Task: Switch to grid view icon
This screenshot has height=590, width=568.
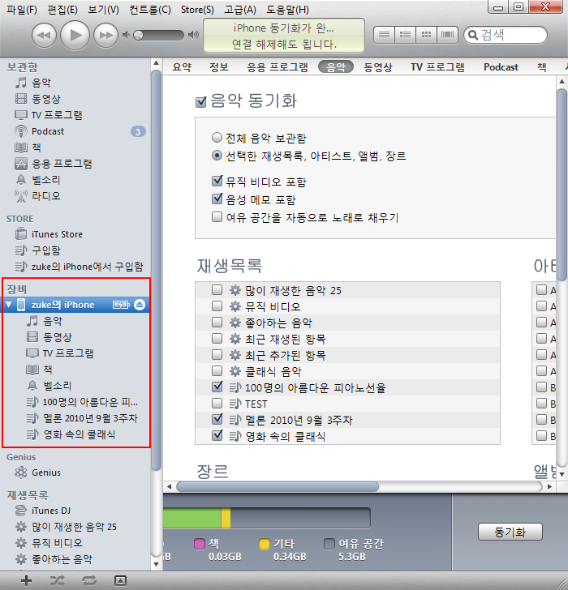Action: (426, 35)
